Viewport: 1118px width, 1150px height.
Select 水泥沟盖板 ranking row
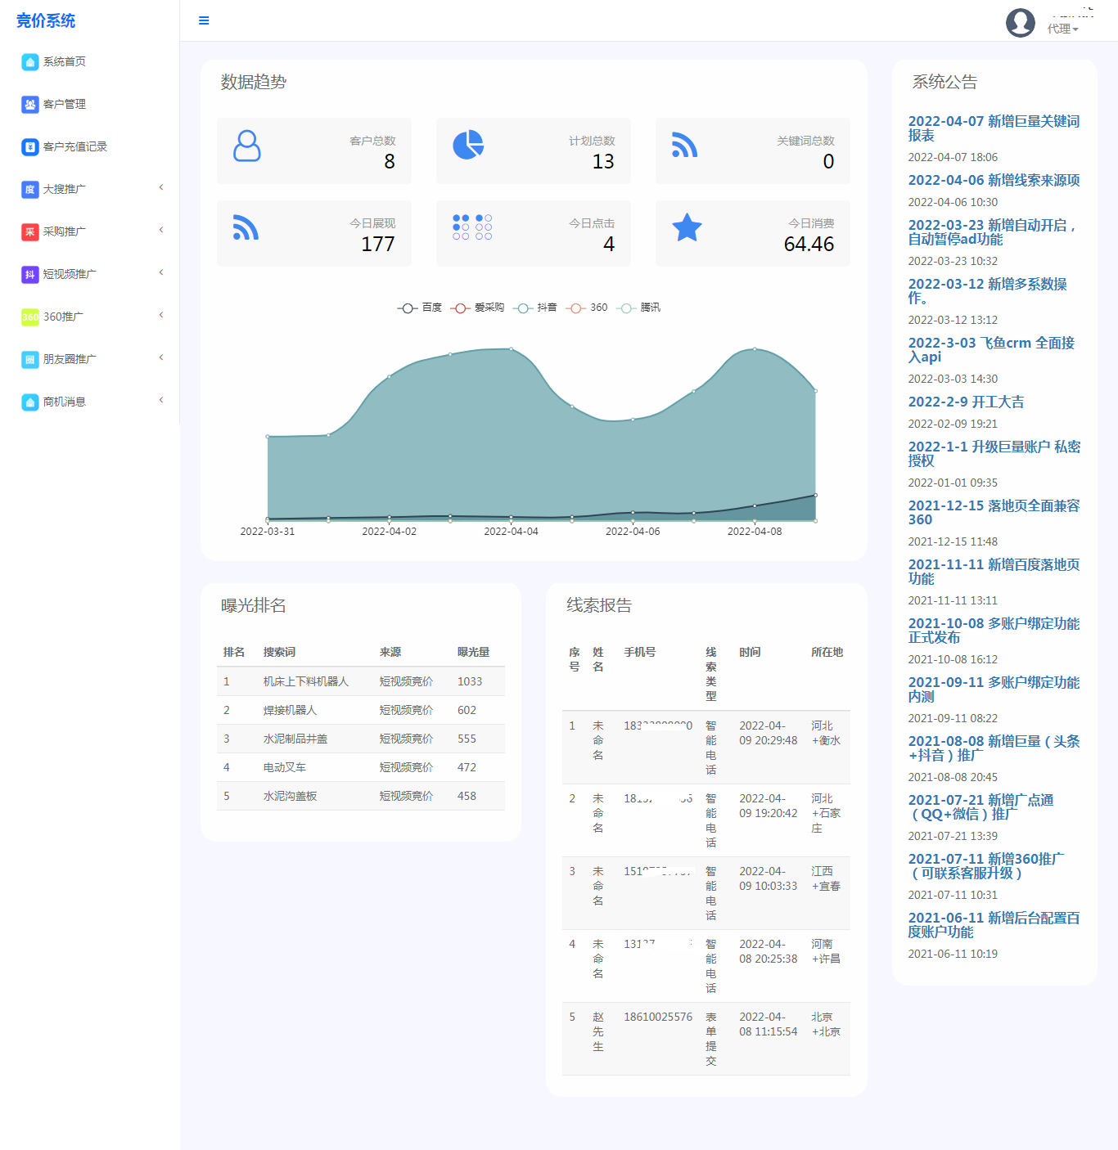pyautogui.click(x=361, y=796)
